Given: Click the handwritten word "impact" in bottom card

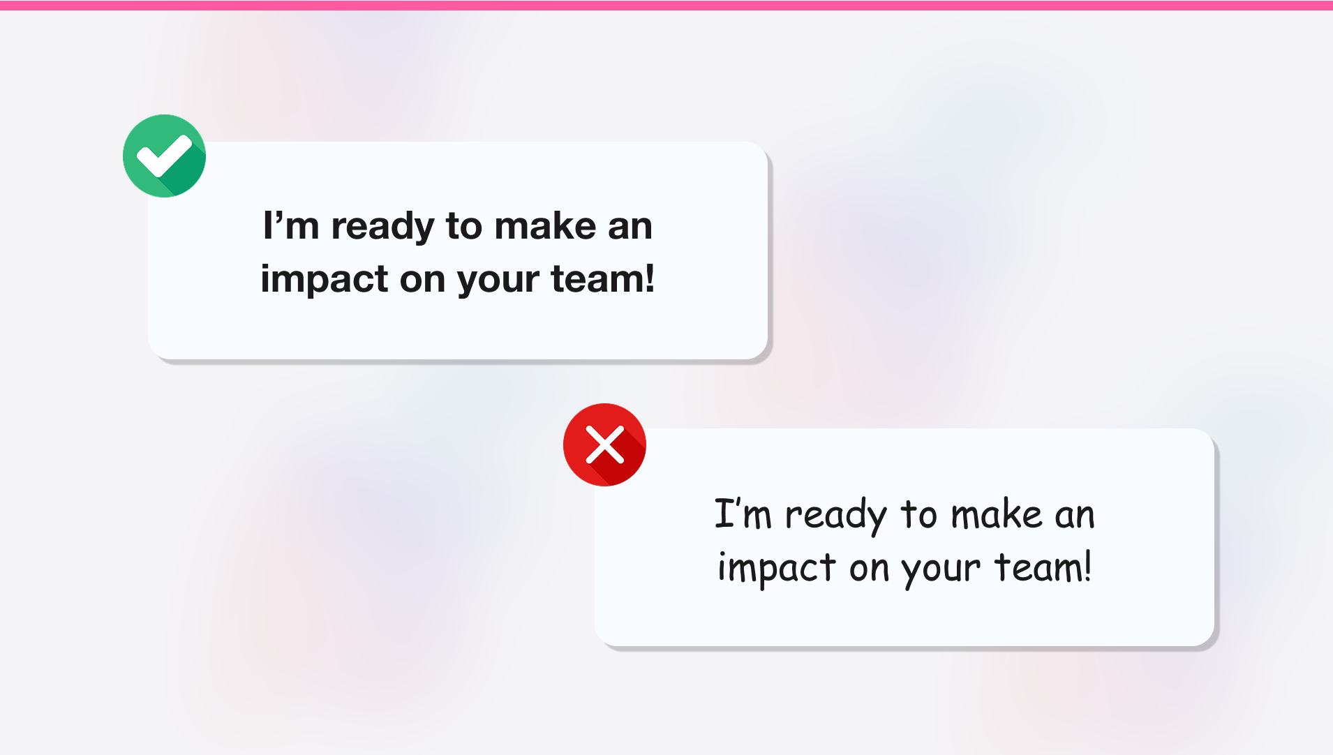Looking at the screenshot, I should pyautogui.click(x=776, y=569).
